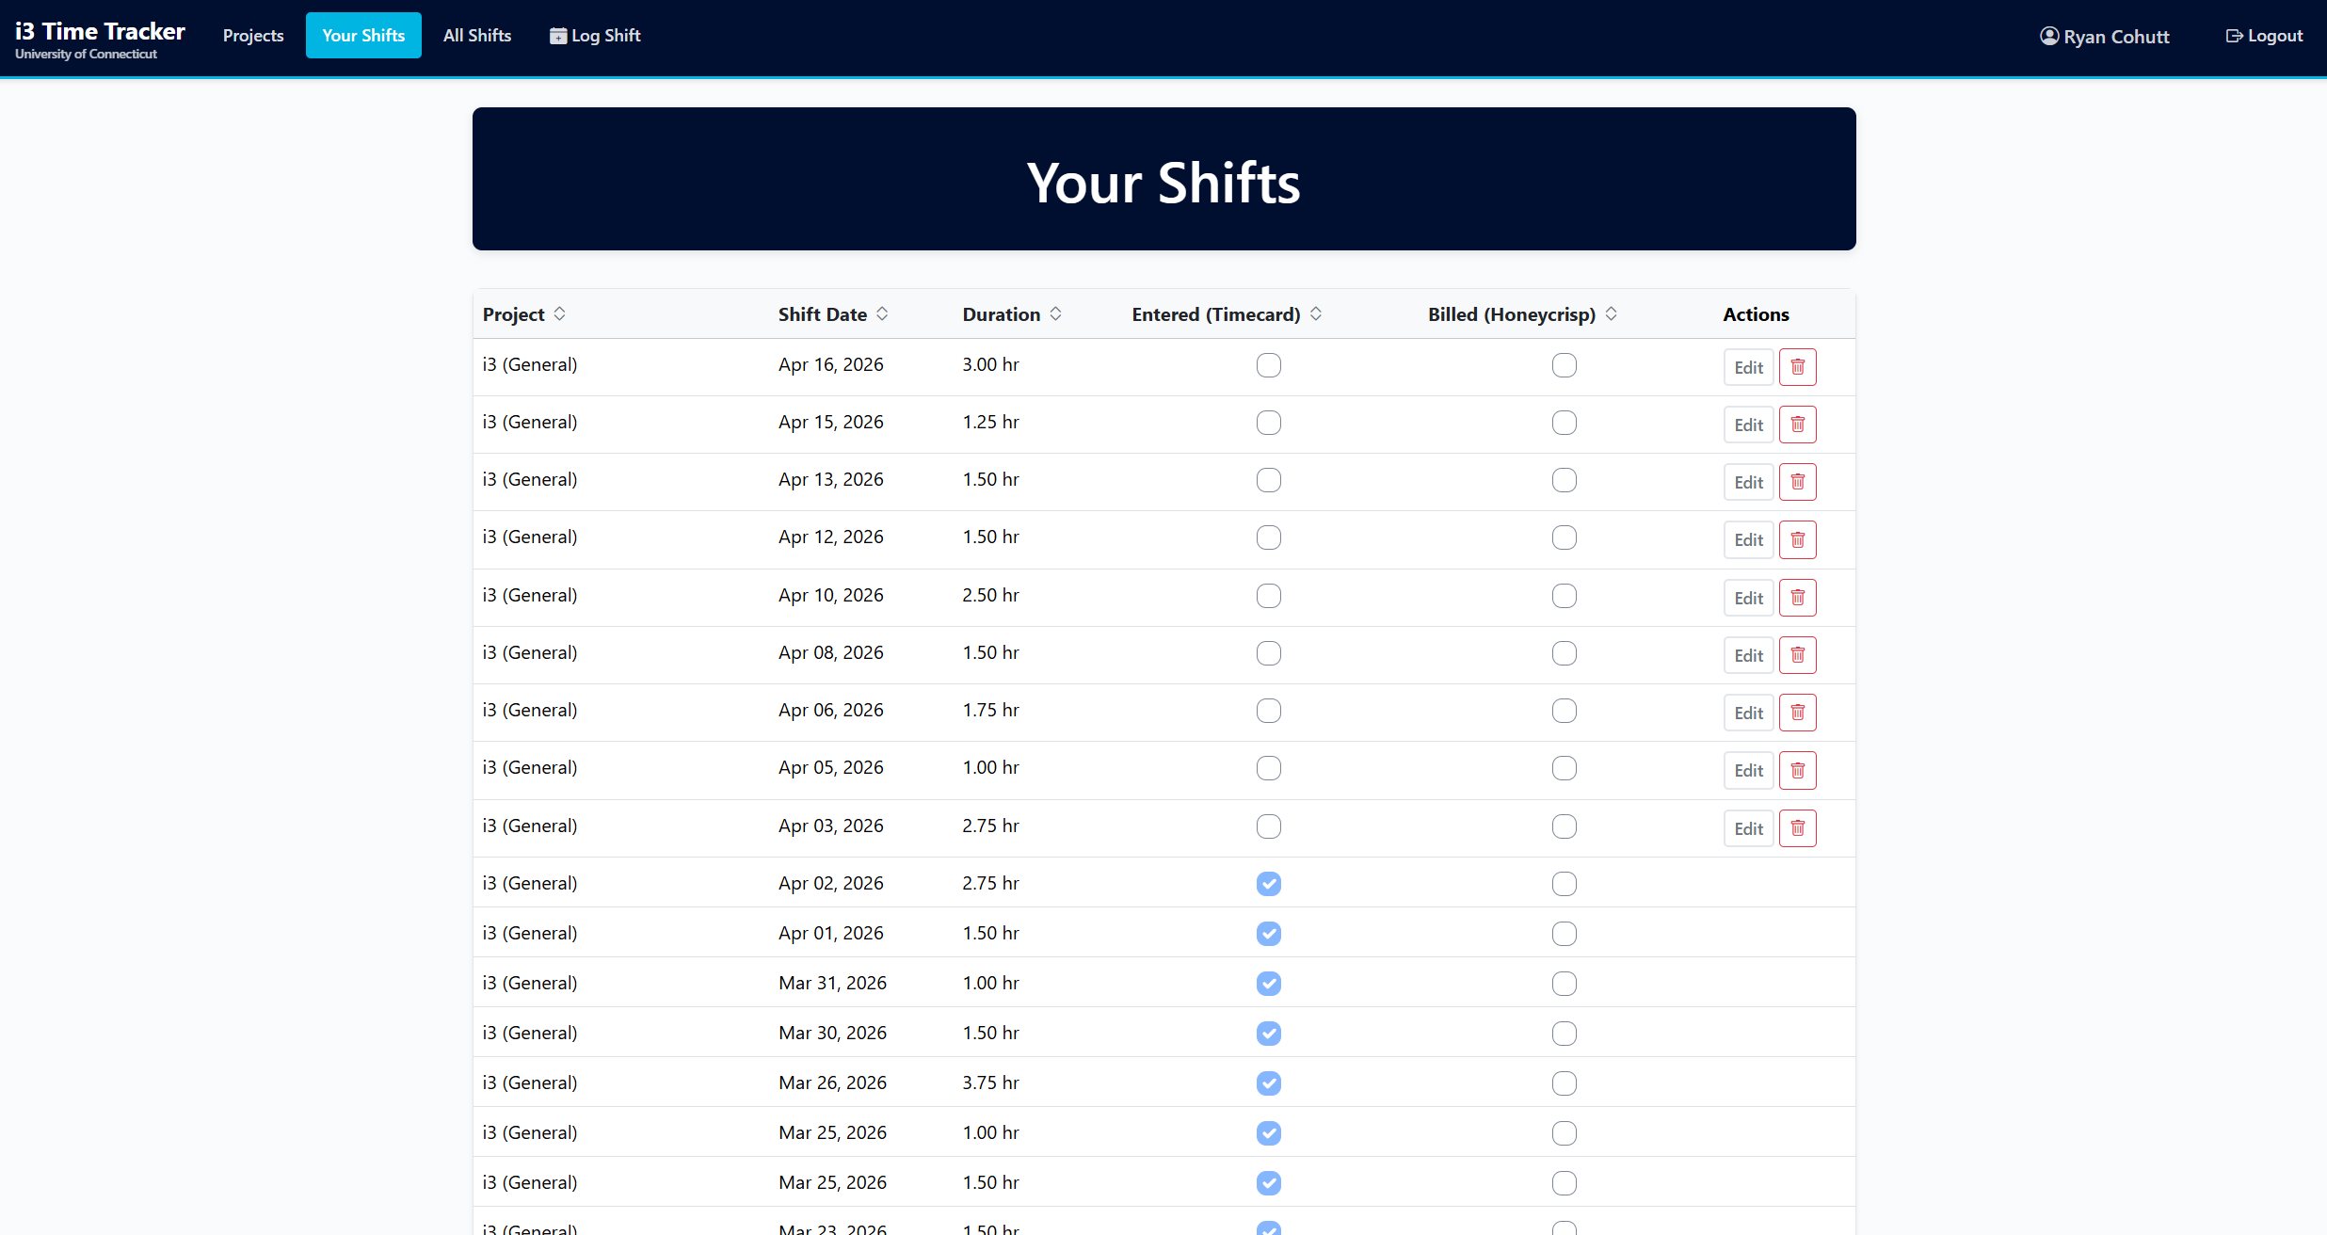Click trash icon for Apr 15 shift
Viewport: 2327px width, 1235px height.
[x=1797, y=425]
